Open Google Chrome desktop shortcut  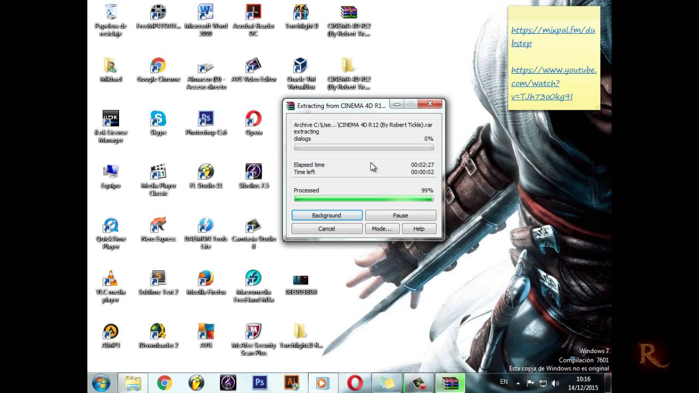point(158,70)
